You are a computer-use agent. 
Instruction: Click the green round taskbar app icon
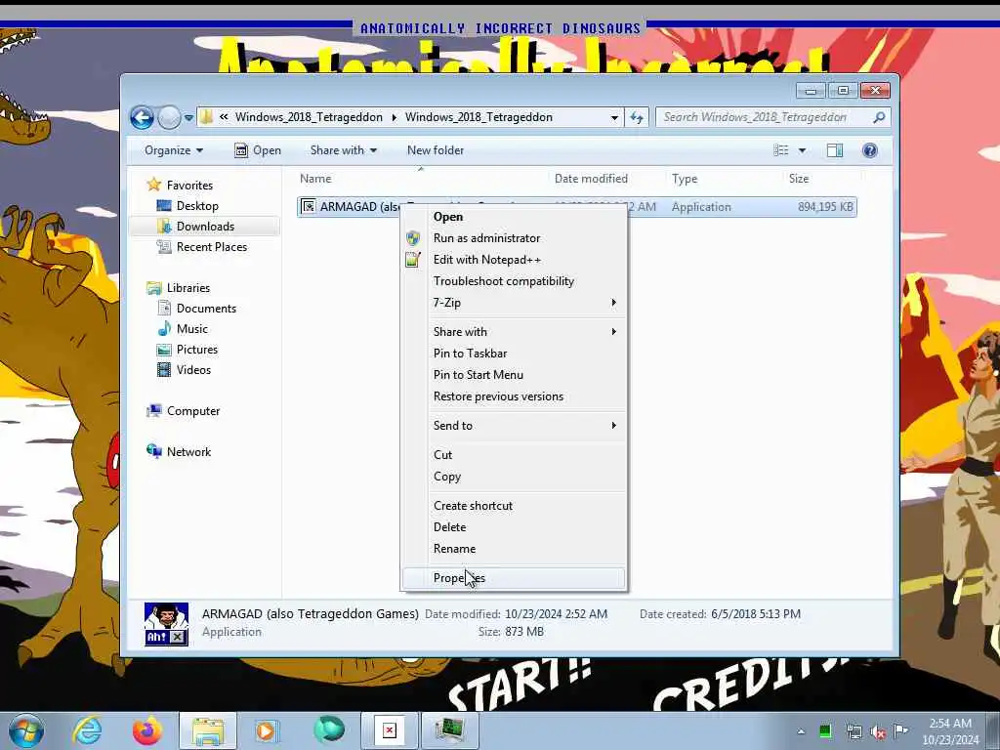[329, 729]
